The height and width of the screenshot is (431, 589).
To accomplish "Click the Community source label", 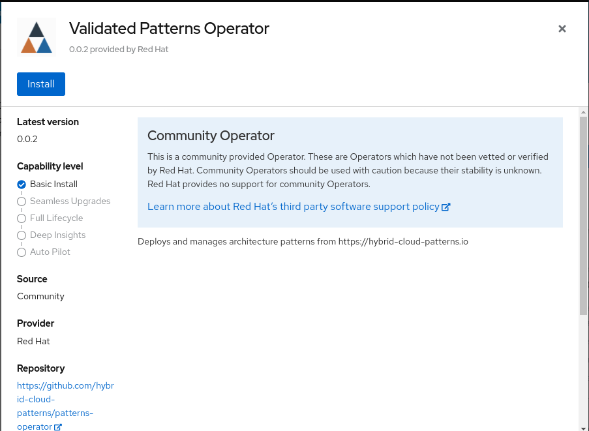I will 40,296.
